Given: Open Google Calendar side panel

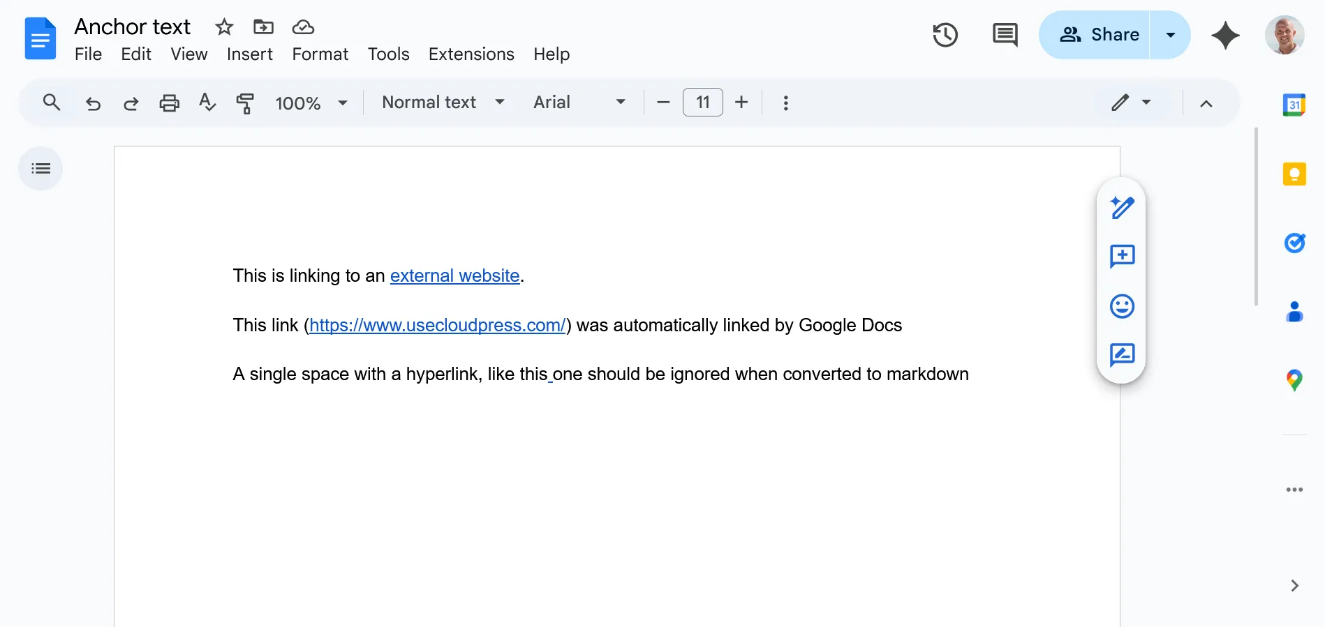Looking at the screenshot, I should point(1294,105).
